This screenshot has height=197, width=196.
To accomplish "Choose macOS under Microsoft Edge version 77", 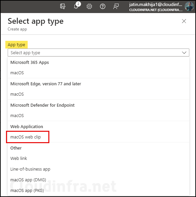I will (98, 94).
